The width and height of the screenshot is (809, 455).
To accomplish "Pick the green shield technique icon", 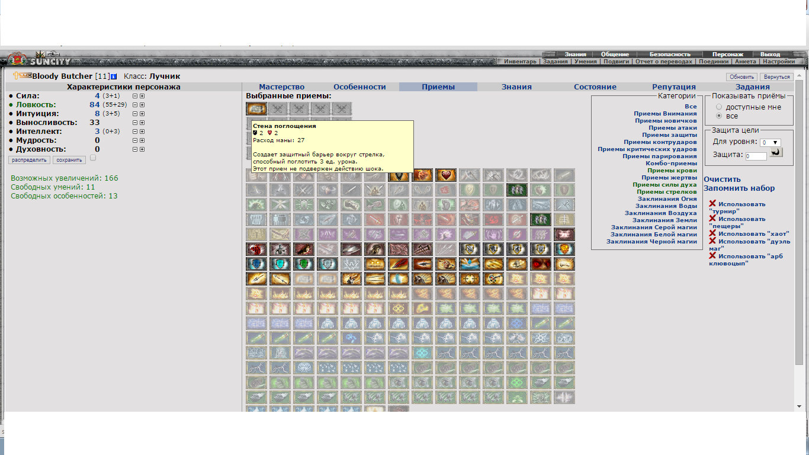I will click(x=304, y=264).
